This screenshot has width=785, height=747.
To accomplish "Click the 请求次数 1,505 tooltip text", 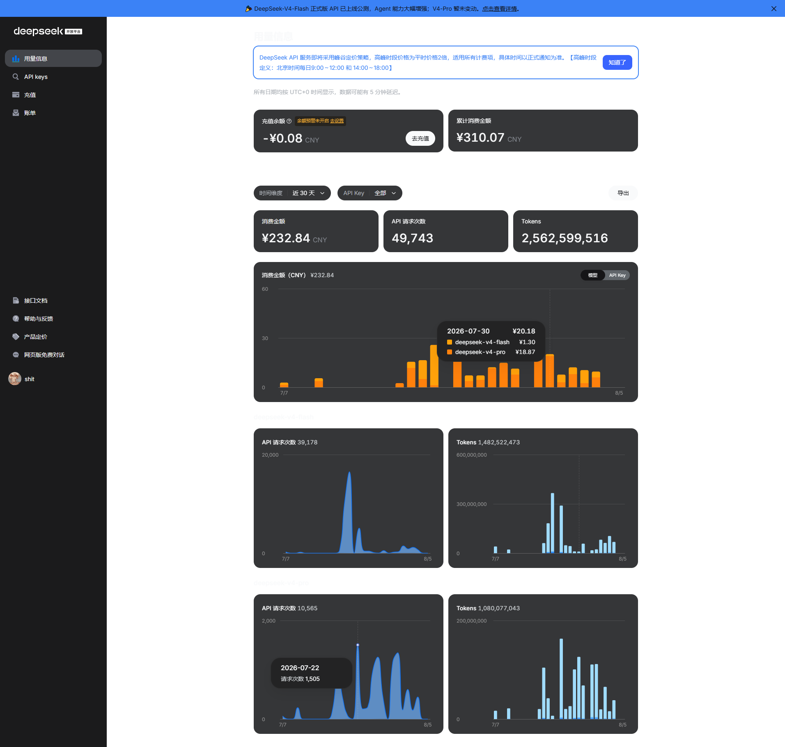I will tap(300, 679).
